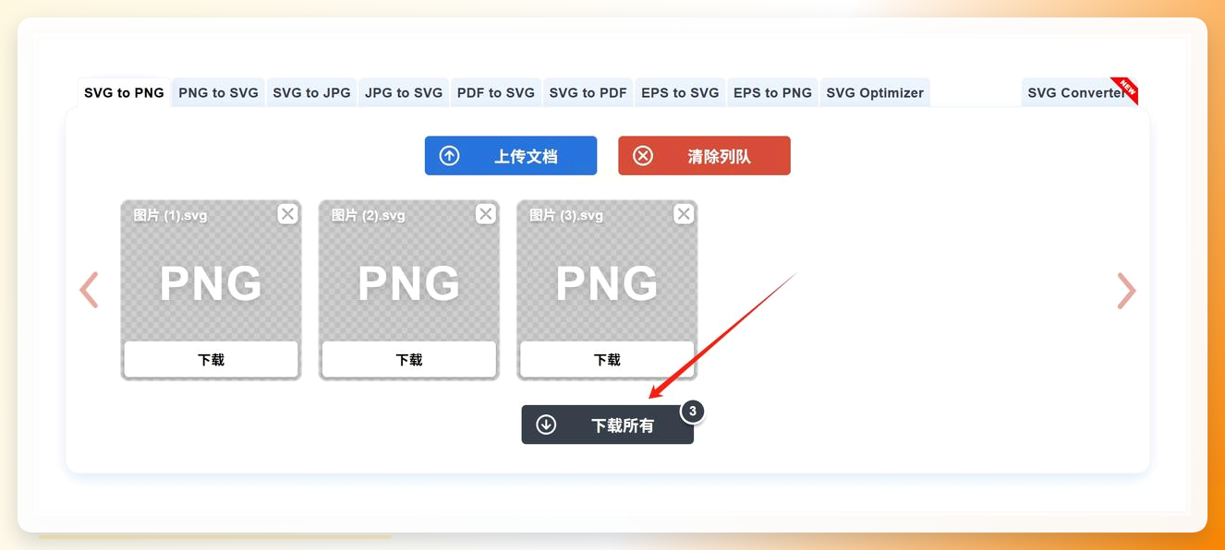The width and height of the screenshot is (1225, 550).
Task: Remove 图片 (1).svg with its X button
Action: click(x=288, y=214)
